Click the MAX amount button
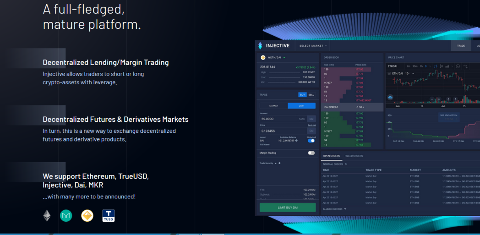480x235 pixels. coord(302,119)
